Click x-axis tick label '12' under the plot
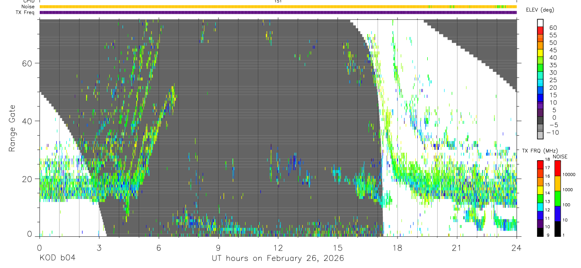The height and width of the screenshot is (268, 581). (x=278, y=248)
